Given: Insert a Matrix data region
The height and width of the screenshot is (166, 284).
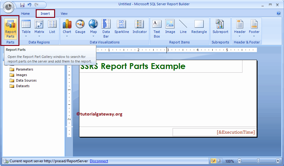Looking at the screenshot, I should coord(39,27).
